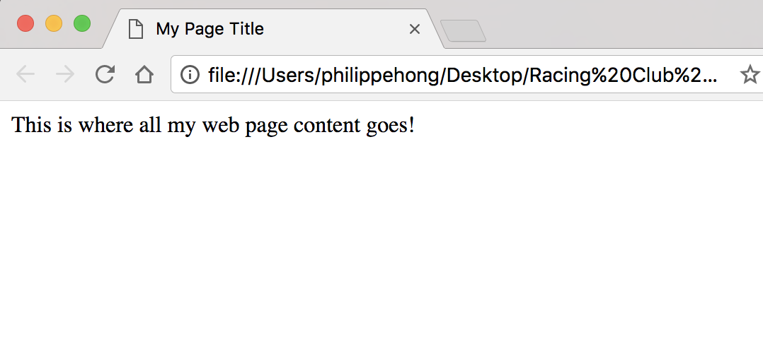Click the empty white page area
The image size is (763, 344).
pyautogui.click(x=382, y=247)
